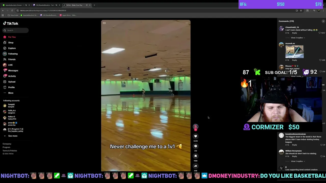
Task: Click the browser forward arrow
Action: 7,10
